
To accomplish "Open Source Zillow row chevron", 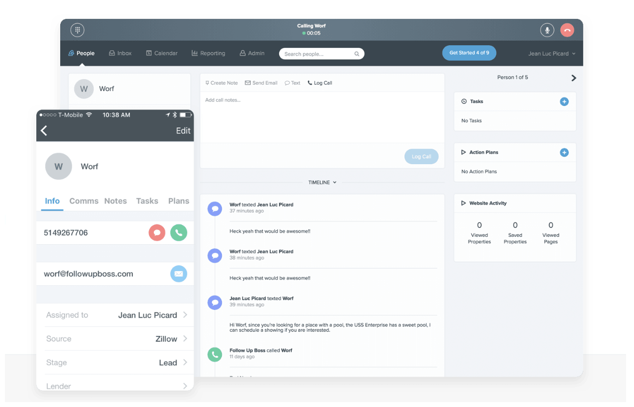I will click(x=185, y=339).
